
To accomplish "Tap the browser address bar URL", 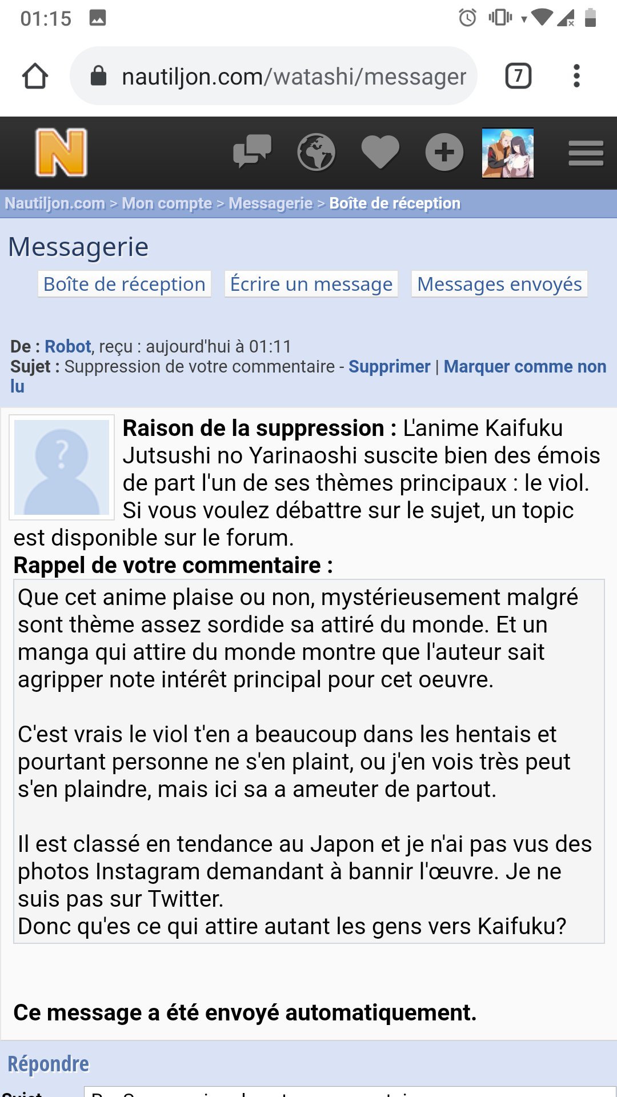I will (294, 76).
